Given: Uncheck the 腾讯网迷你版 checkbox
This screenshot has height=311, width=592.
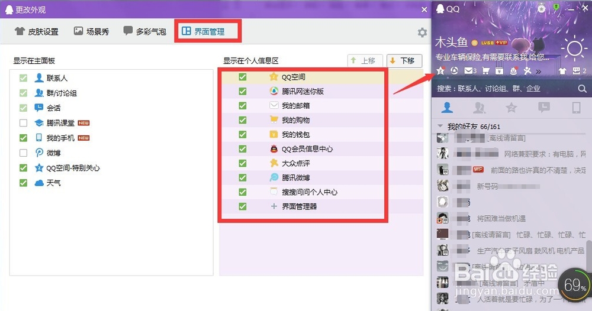Looking at the screenshot, I should coord(242,91).
